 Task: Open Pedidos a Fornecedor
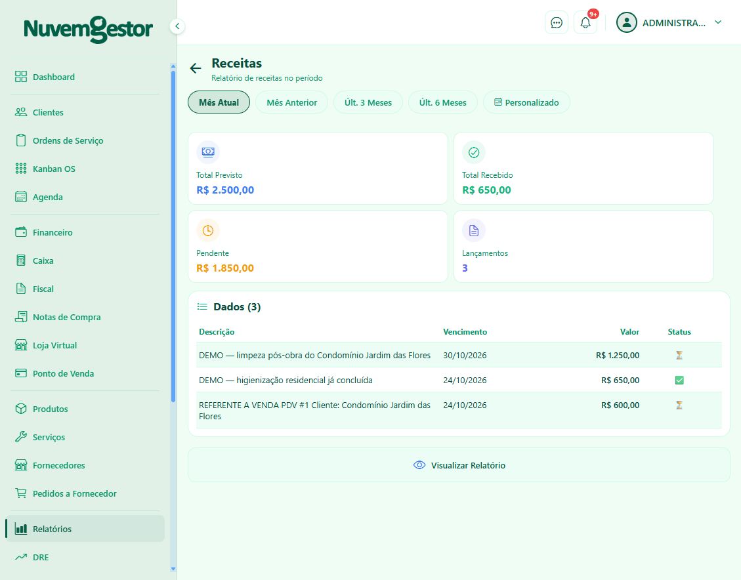(85, 493)
